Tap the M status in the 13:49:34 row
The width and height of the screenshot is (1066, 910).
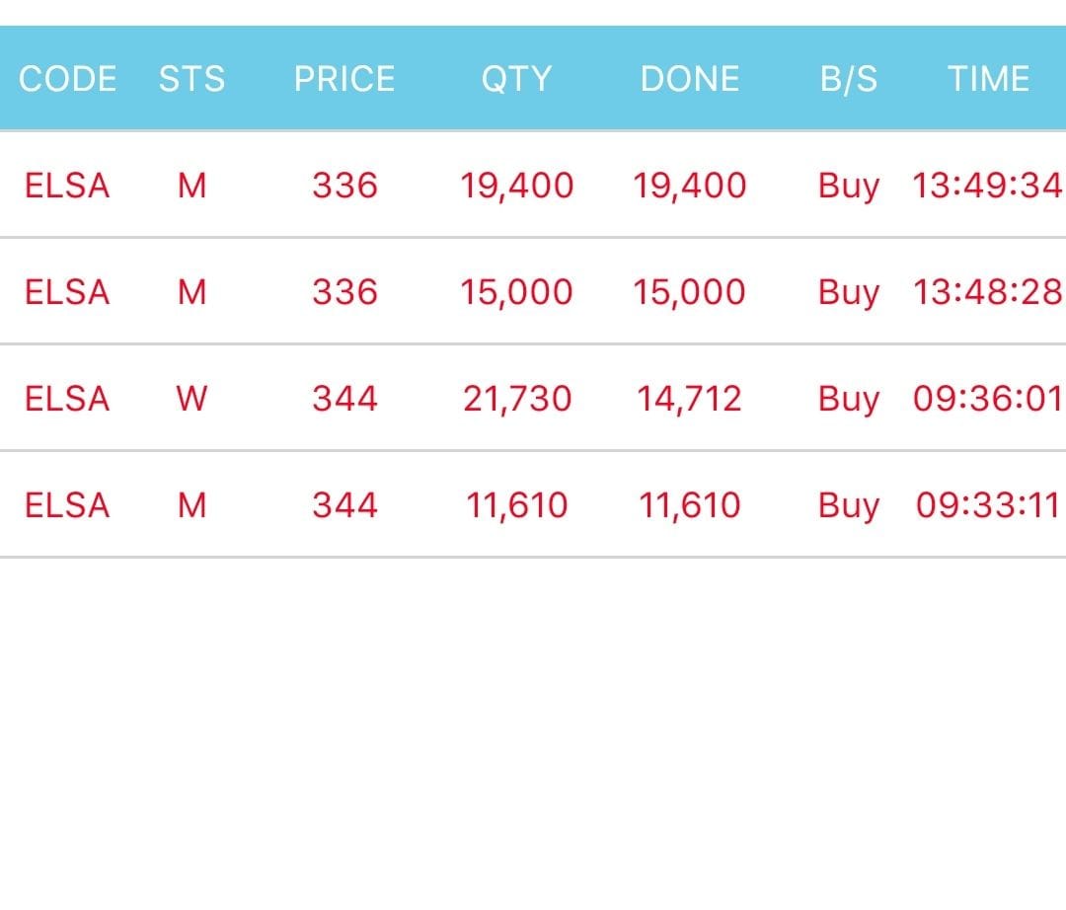coord(191,186)
